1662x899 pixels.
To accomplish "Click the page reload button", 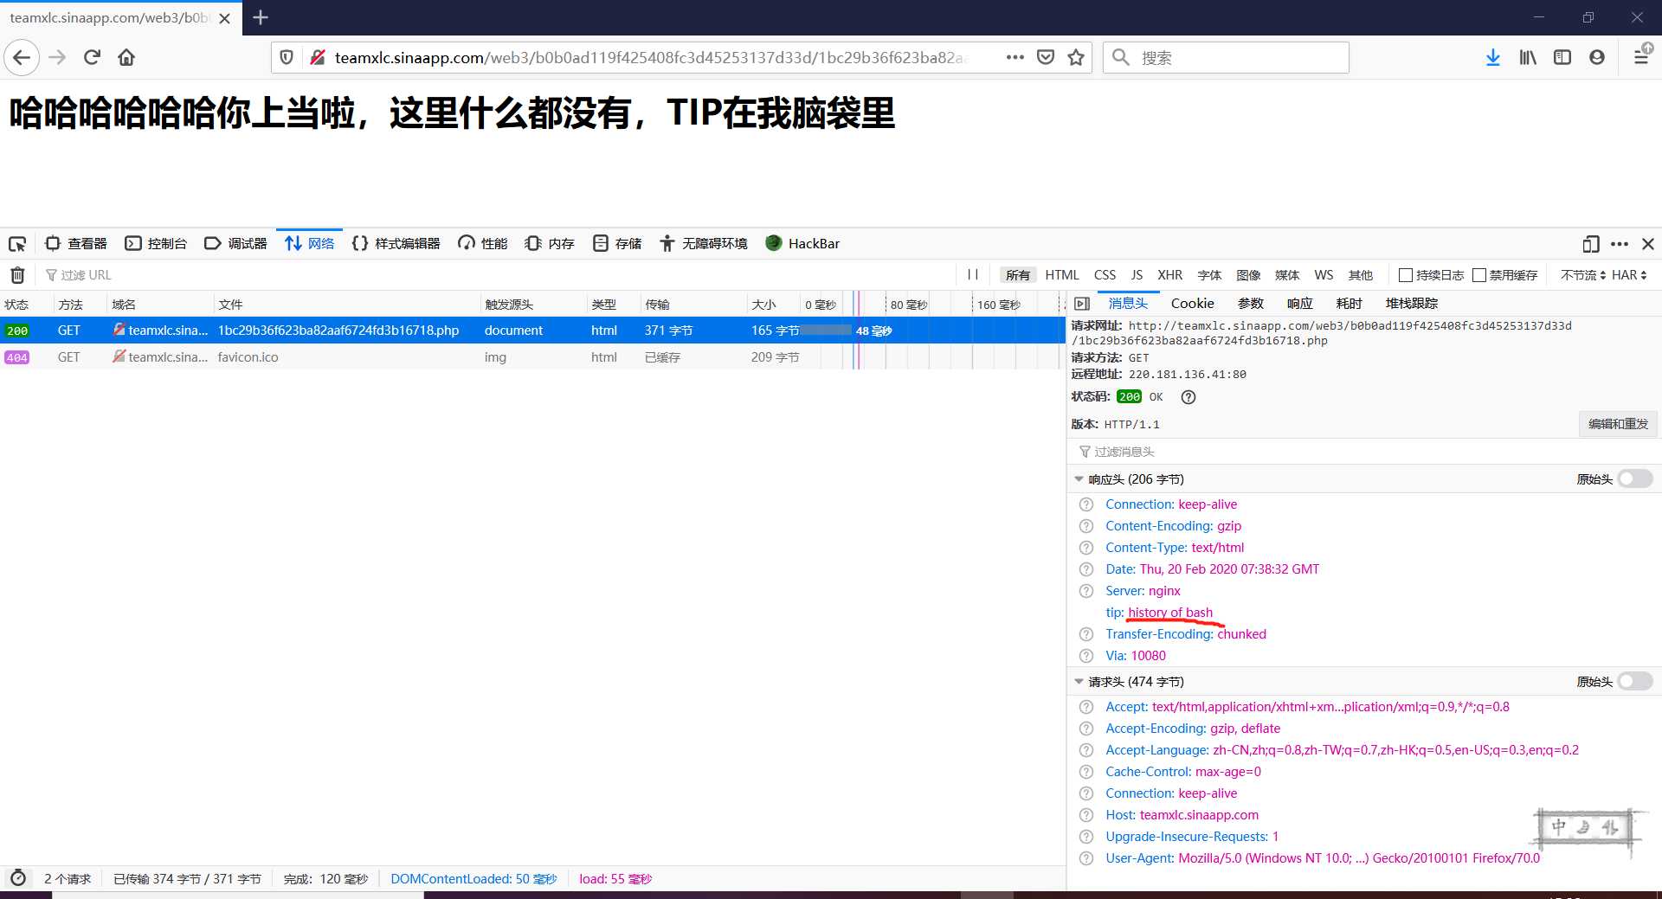I will coord(92,57).
